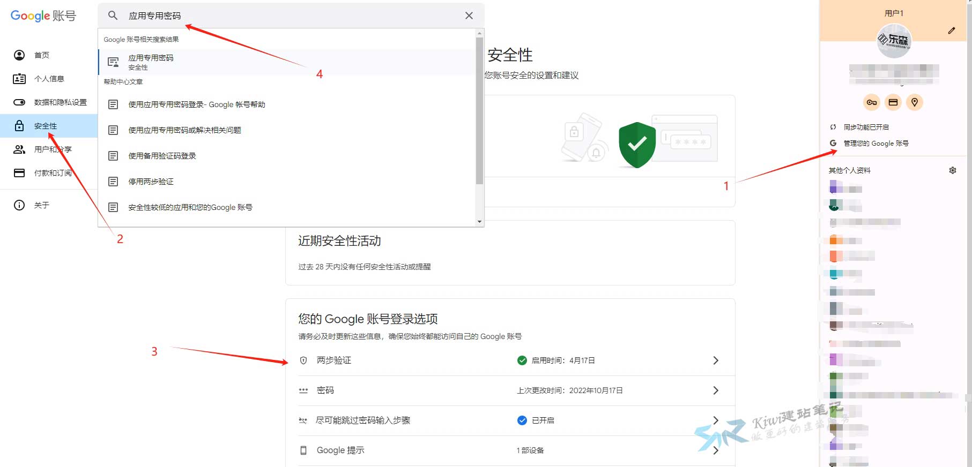Select 安全性 in sidebar

(x=49, y=126)
